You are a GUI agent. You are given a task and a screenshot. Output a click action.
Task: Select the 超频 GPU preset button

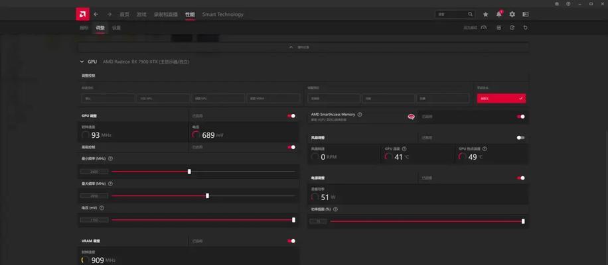pyautogui.click(x=218, y=98)
